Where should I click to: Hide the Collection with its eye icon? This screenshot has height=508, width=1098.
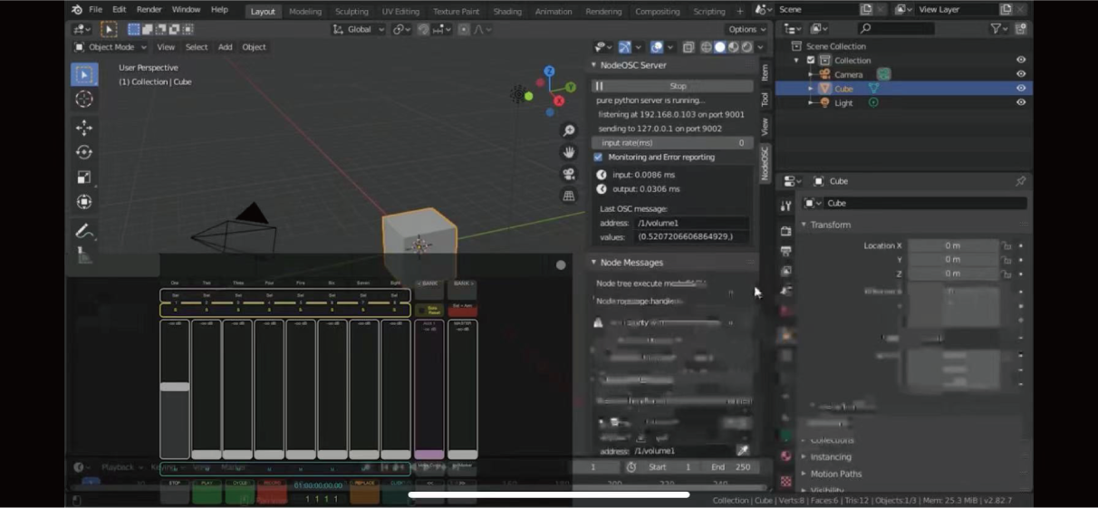(x=1021, y=61)
